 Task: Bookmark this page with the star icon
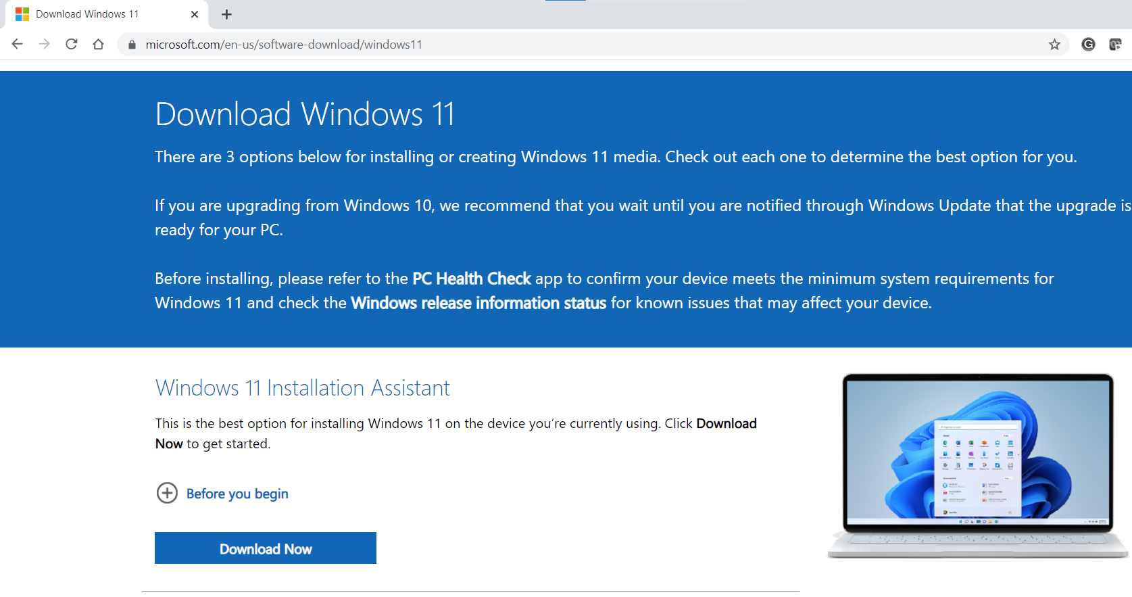pyautogui.click(x=1054, y=45)
